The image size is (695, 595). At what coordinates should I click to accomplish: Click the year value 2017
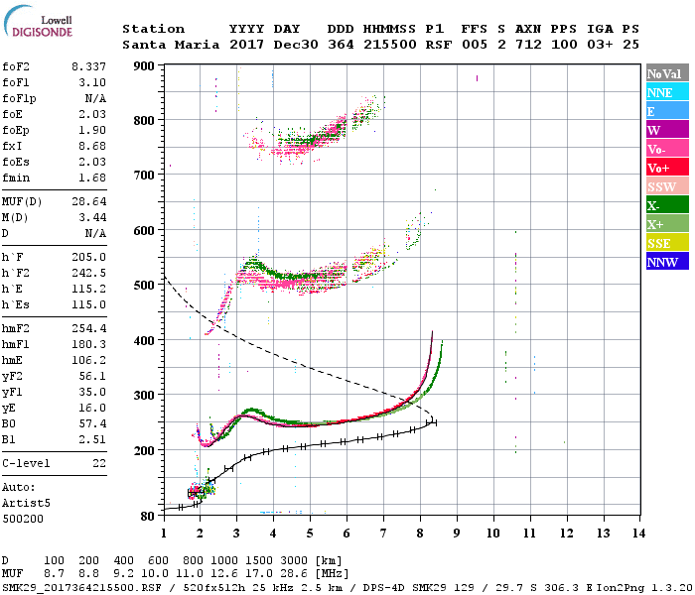click(247, 45)
